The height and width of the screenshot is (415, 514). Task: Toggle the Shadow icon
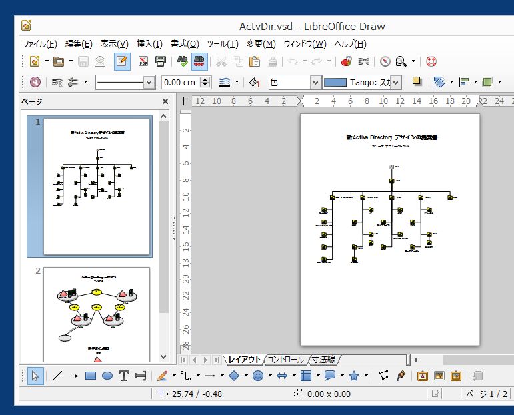click(x=417, y=81)
